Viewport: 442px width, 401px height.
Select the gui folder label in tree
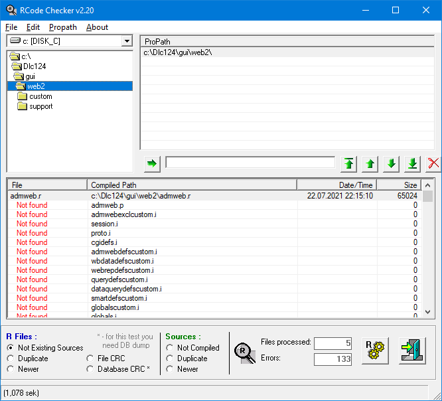point(30,76)
